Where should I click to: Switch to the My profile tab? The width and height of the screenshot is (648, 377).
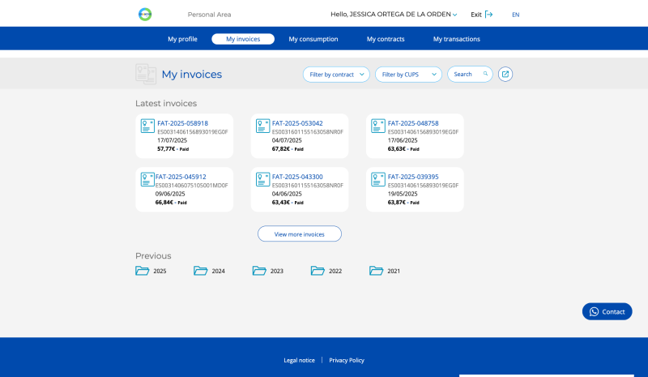tap(182, 39)
